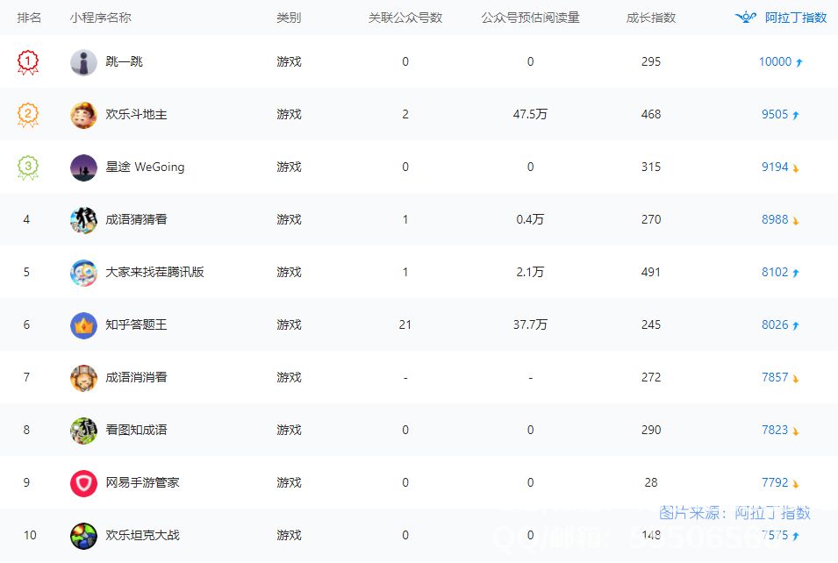838x563 pixels.
Task: Click 游戏 category in the 知乎答题王 row
Action: coord(289,324)
